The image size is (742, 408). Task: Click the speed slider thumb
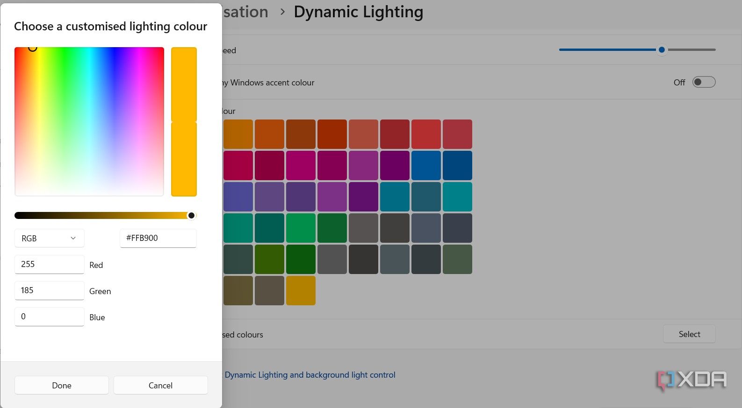[662, 49]
